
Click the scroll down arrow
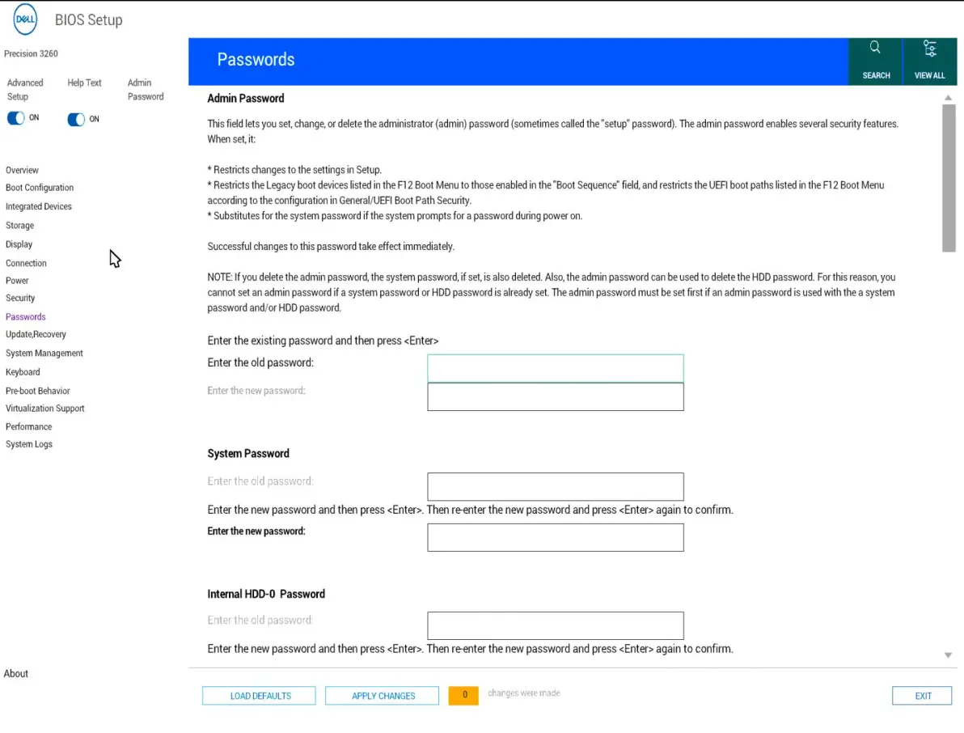click(949, 655)
